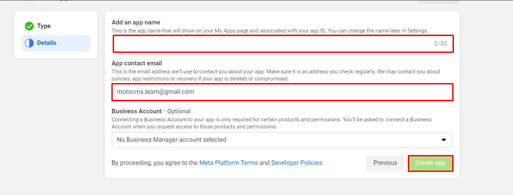
Task: Click the Business Account connection description text
Action: click(x=272, y=123)
